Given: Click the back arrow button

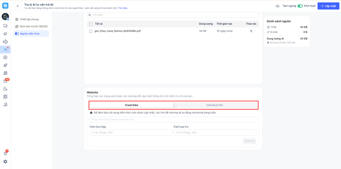Looking at the screenshot, I should [x=18, y=6].
